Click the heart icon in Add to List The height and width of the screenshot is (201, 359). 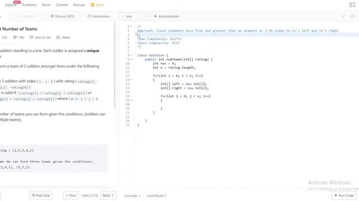point(31,37)
